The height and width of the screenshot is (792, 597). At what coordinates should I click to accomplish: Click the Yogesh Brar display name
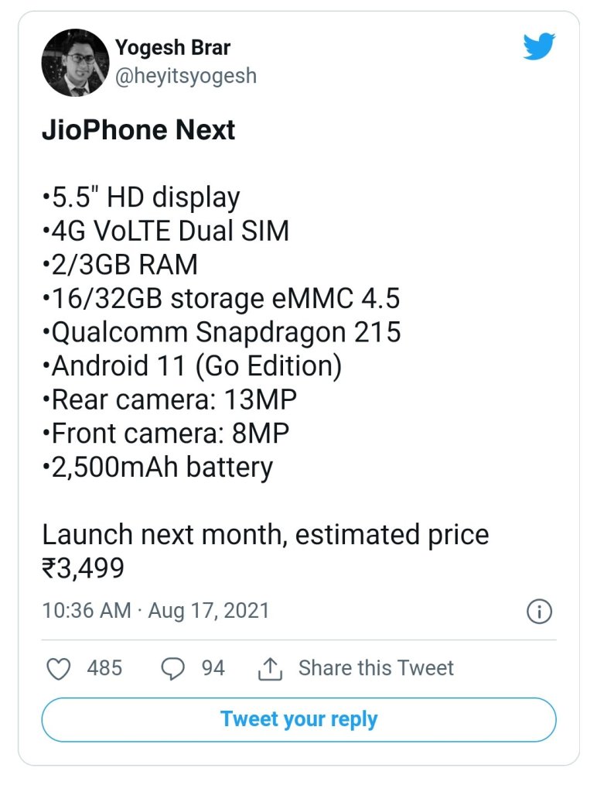(172, 47)
